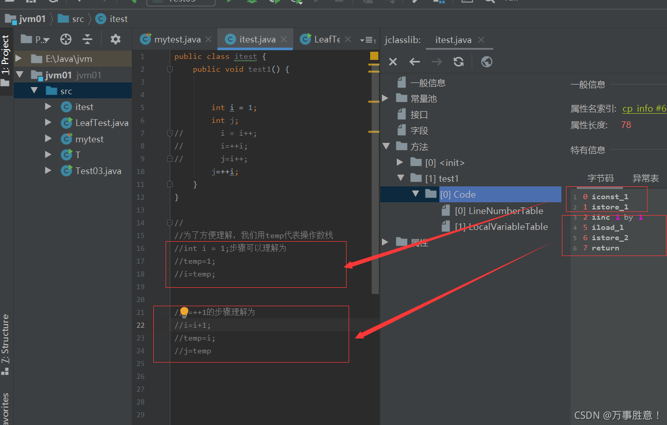
Task: Close the itest.java editor tab
Action: pos(284,39)
